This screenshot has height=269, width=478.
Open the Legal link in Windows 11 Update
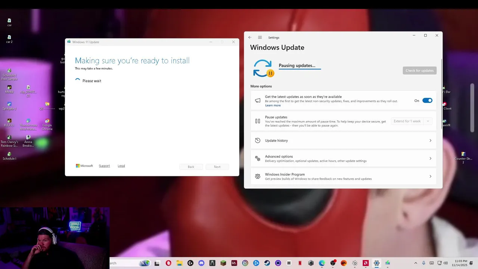click(121, 166)
